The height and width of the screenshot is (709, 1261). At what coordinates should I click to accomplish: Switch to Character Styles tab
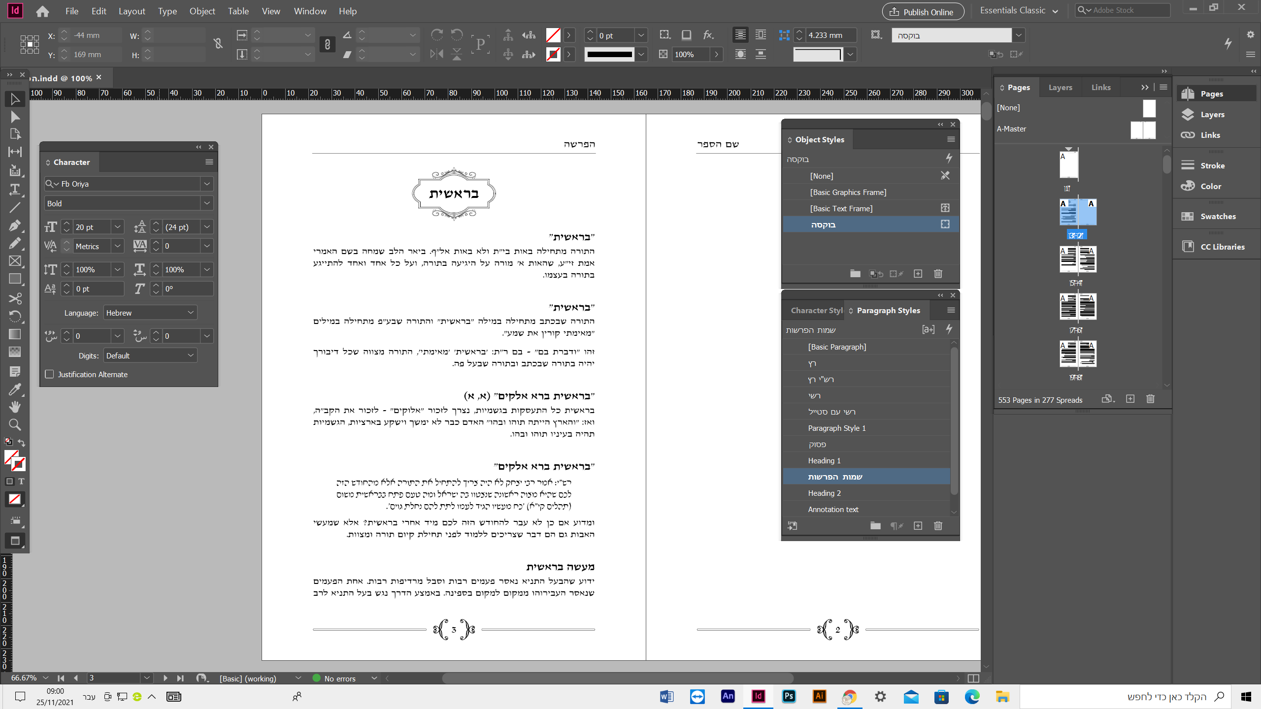(816, 310)
